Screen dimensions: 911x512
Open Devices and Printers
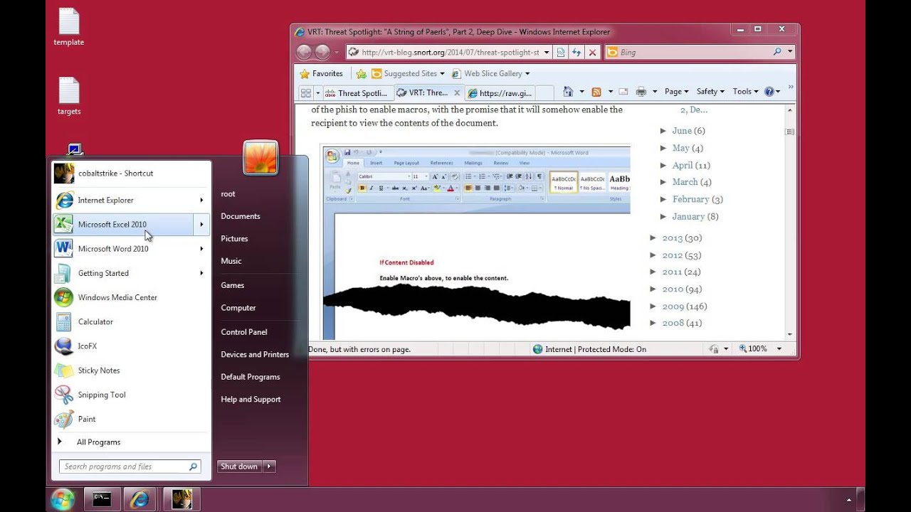point(255,354)
